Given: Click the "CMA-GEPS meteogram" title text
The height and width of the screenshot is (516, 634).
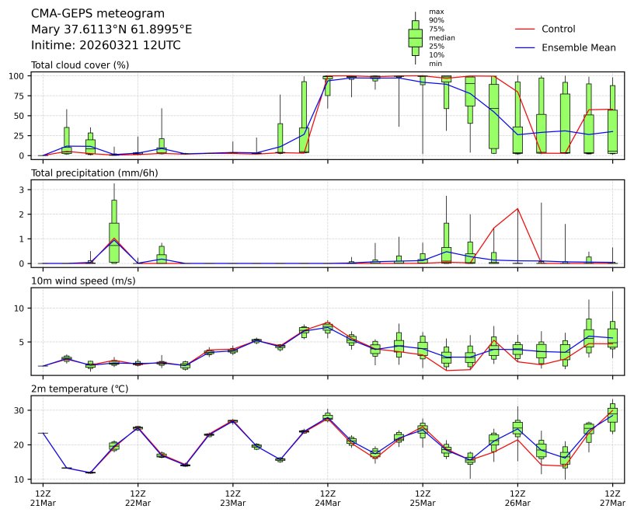Looking at the screenshot, I should 98,13.
